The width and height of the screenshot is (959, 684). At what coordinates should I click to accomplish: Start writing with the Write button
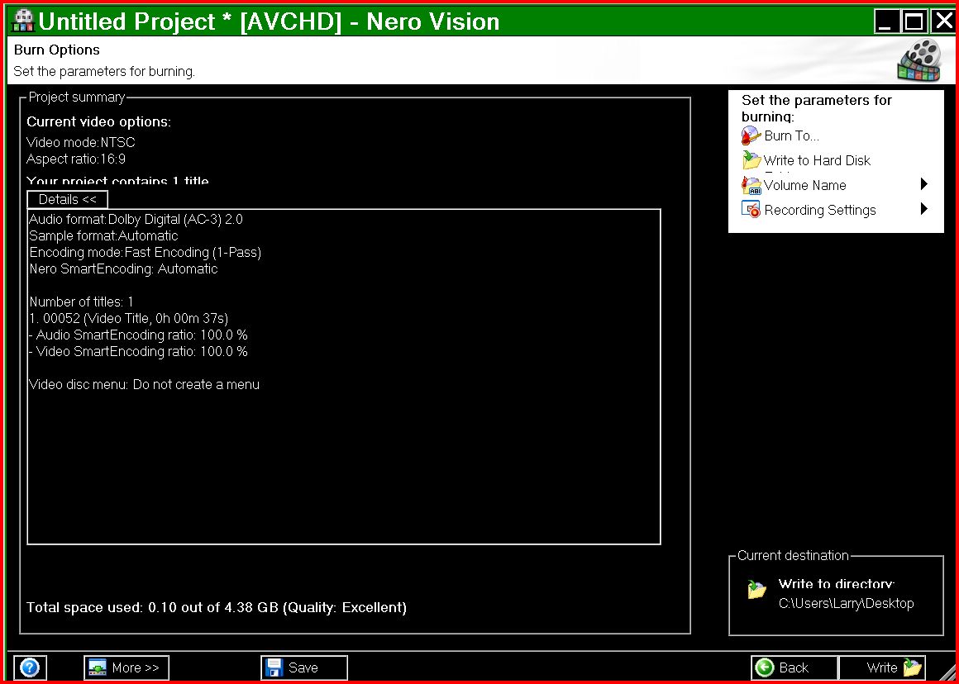tap(882, 667)
